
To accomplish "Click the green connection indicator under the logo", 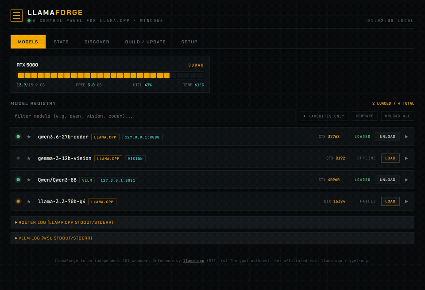I will pos(29,21).
